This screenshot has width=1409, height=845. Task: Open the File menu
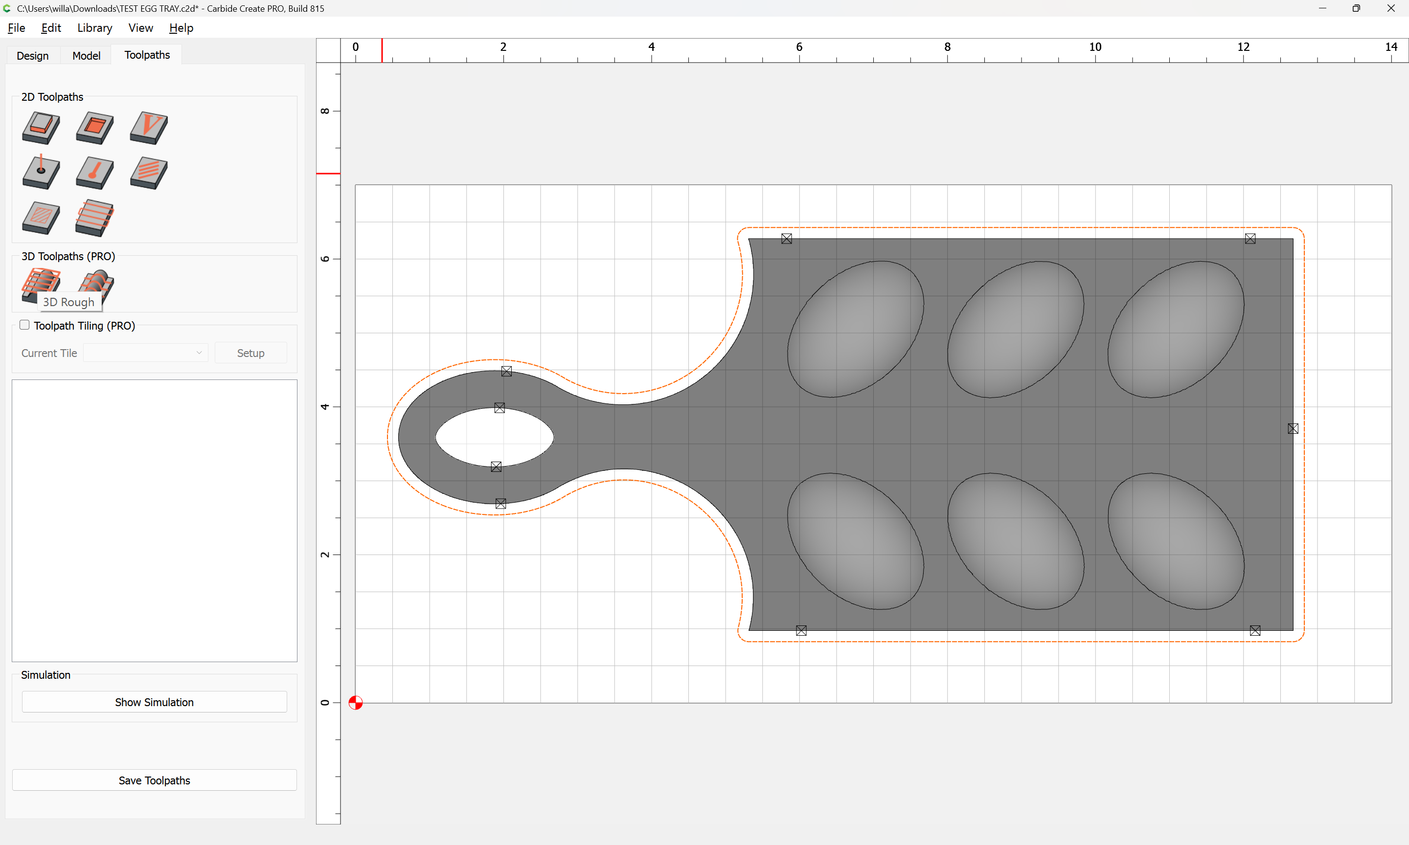click(16, 28)
